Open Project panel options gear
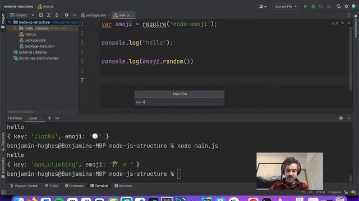The width and height of the screenshot is (359, 201). [67, 15]
